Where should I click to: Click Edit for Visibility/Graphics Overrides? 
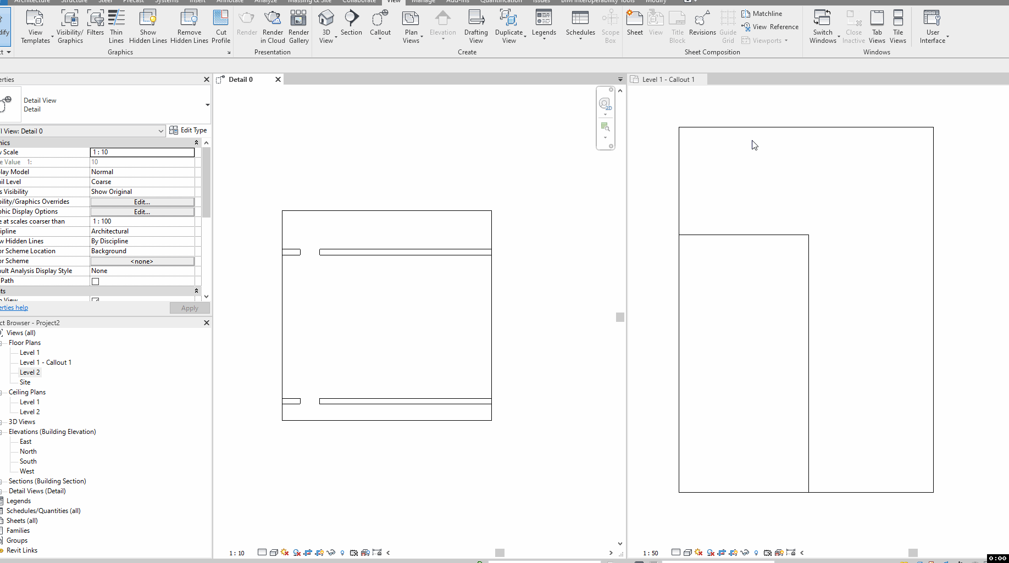142,202
